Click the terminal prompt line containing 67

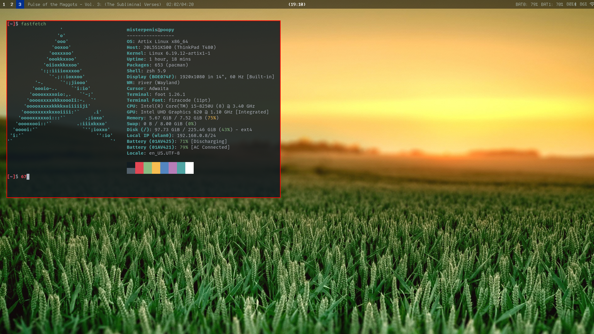[24, 177]
